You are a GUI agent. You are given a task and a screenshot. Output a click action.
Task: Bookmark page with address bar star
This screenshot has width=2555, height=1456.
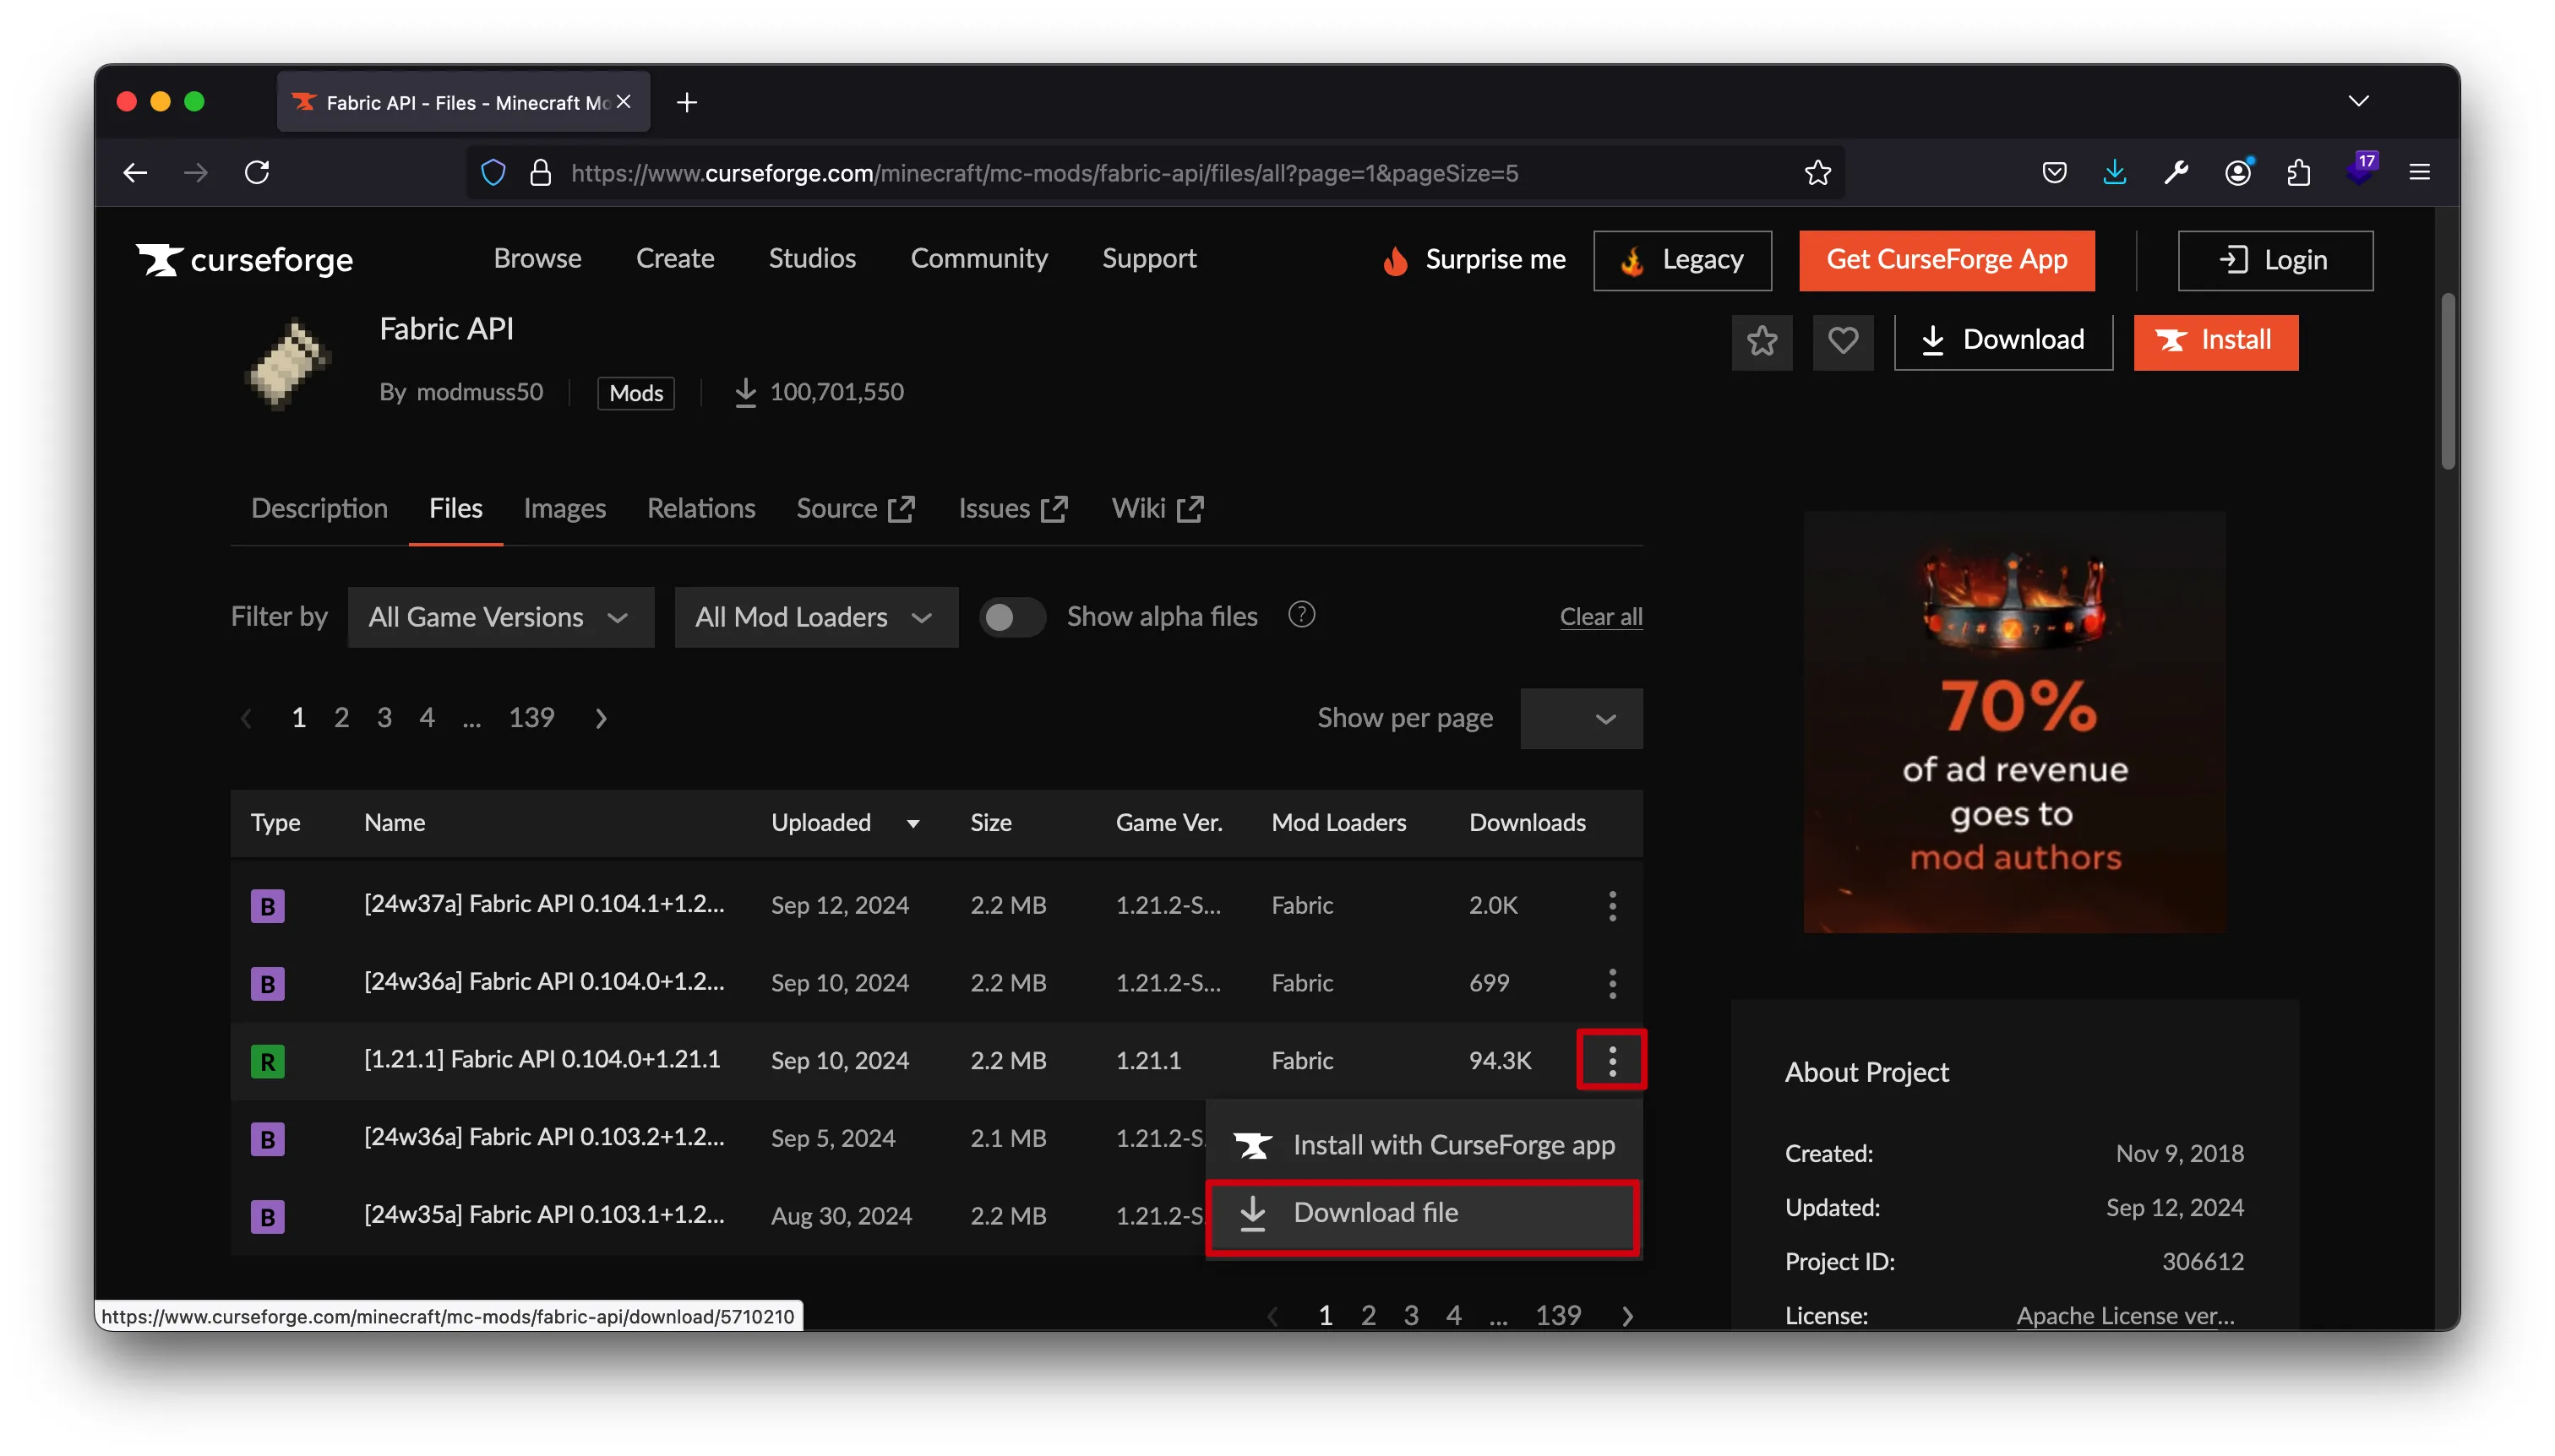1817,173
